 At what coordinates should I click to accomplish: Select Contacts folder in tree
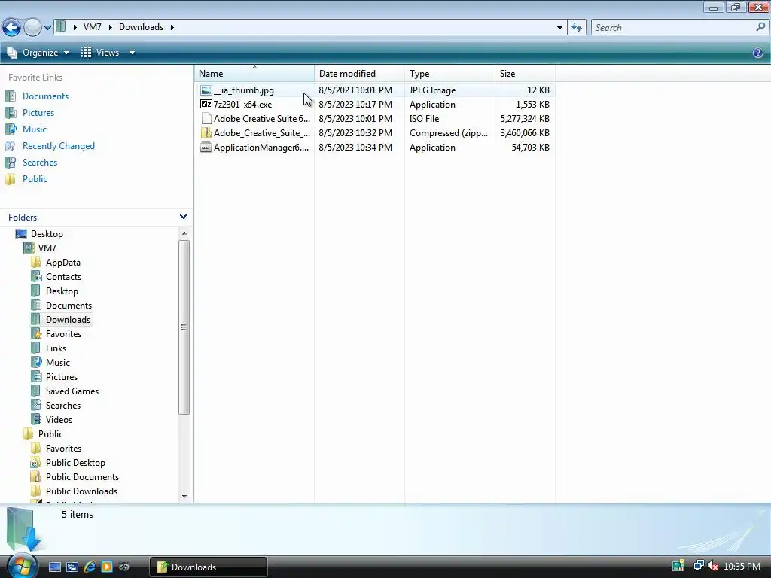(63, 277)
